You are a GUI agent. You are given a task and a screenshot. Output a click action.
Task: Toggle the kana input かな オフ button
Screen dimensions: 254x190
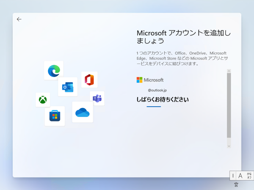coord(249,176)
